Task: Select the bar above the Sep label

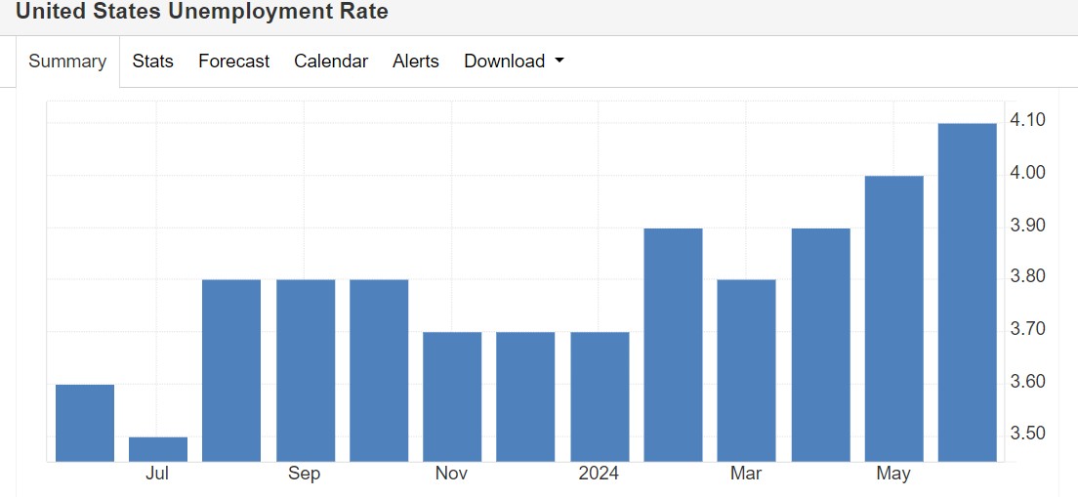Action: [306, 371]
